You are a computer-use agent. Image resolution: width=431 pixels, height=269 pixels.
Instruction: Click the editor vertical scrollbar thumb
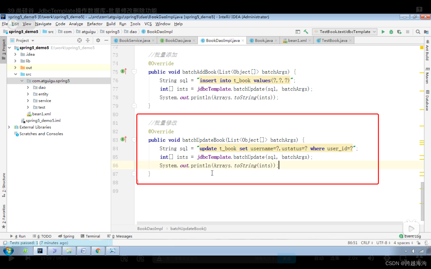pos(422,201)
